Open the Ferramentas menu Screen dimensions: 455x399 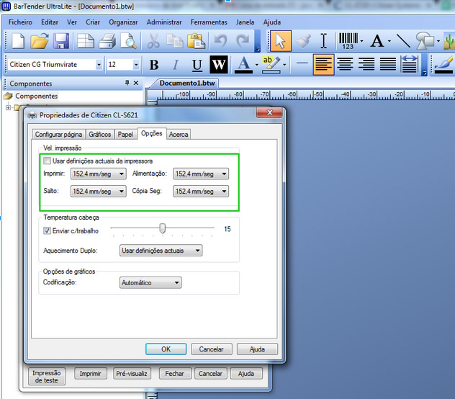[209, 22]
